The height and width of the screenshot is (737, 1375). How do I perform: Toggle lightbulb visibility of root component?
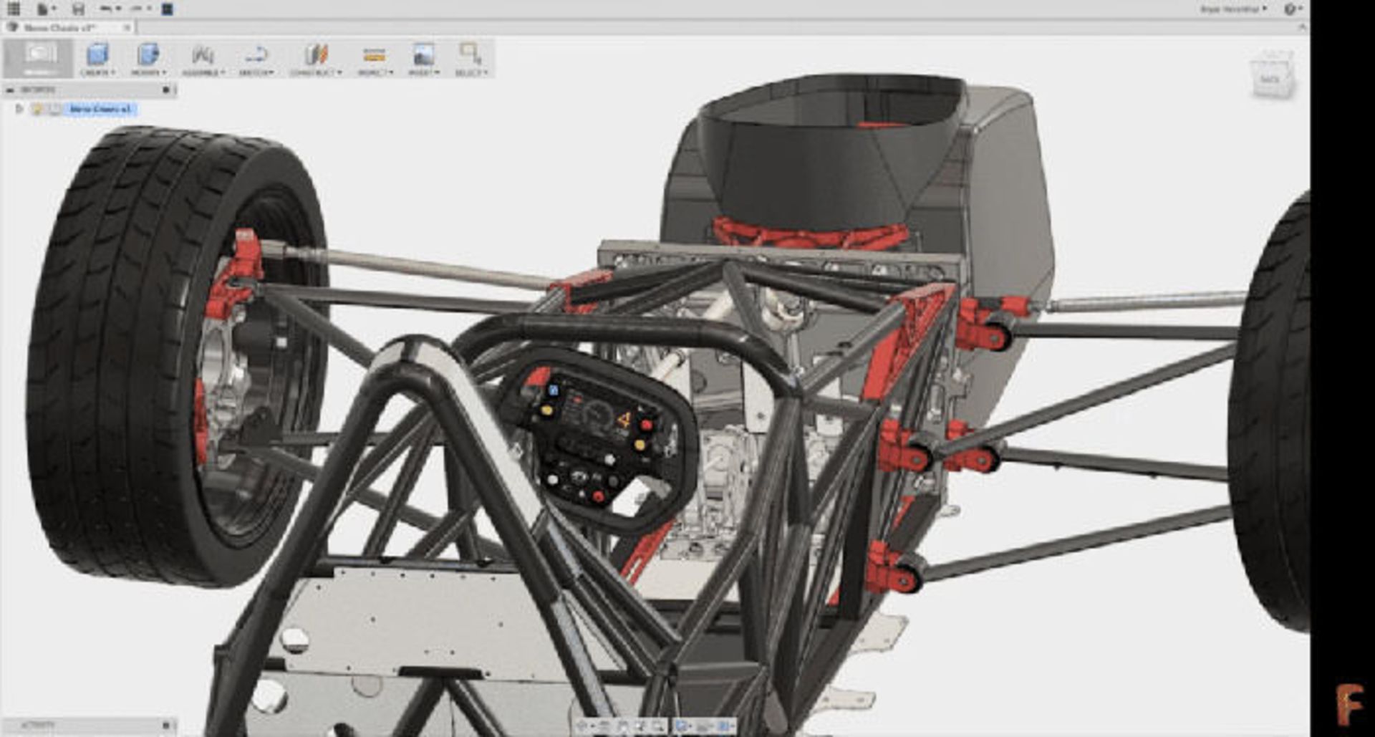(x=37, y=109)
